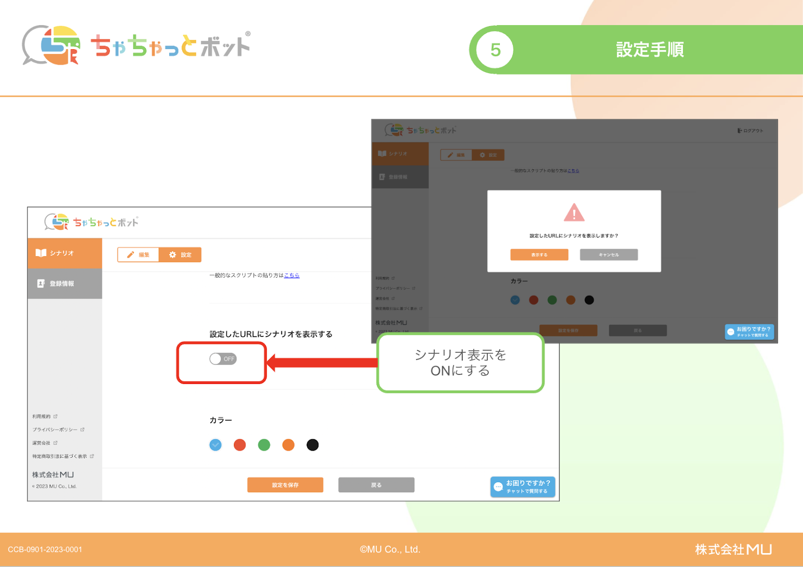Toggle the OFF scenario display switch
This screenshot has height=567, width=803.
coord(223,359)
